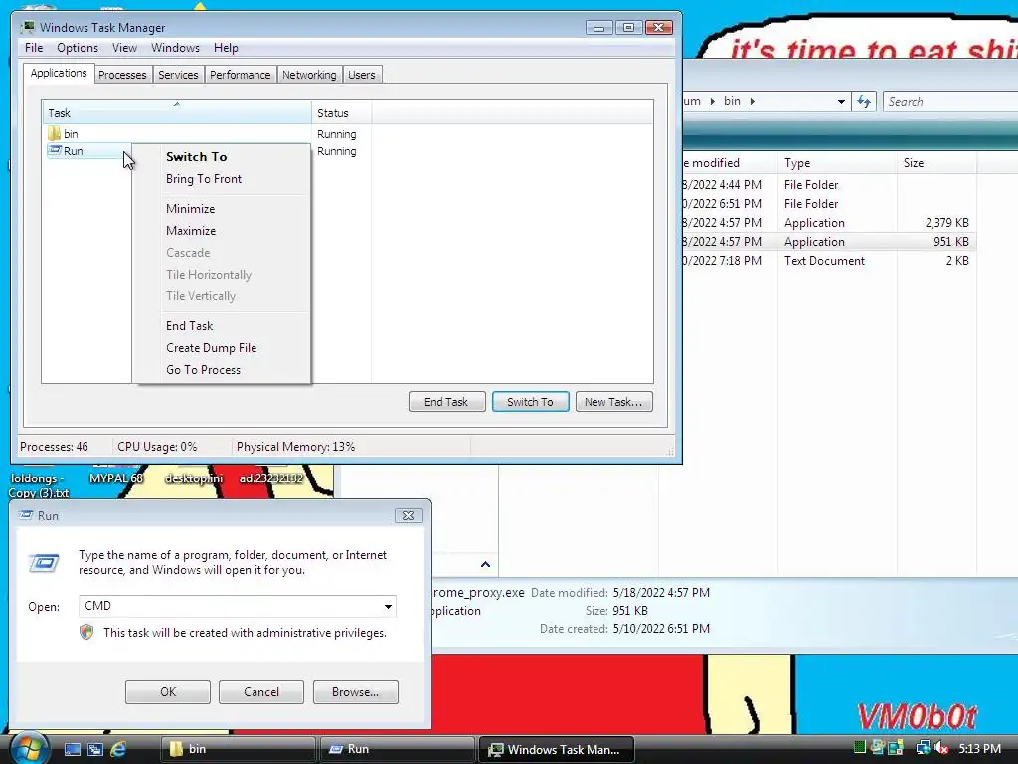Click the New Task... button
The height and width of the screenshot is (764, 1018).
click(x=613, y=402)
